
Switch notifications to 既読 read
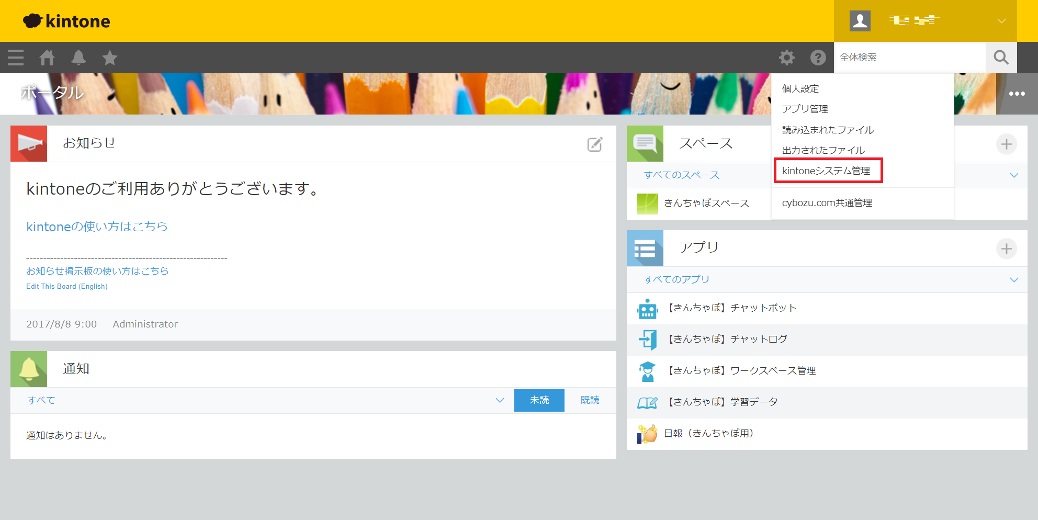click(590, 400)
